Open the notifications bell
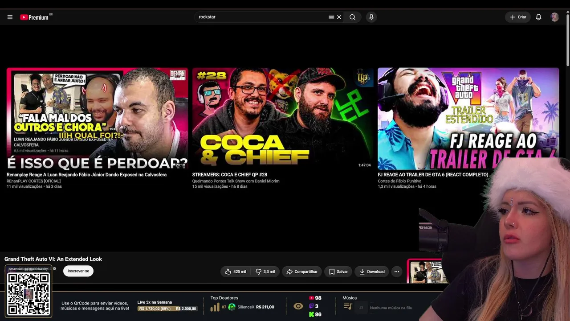Image resolution: width=570 pixels, height=321 pixels. [x=538, y=17]
